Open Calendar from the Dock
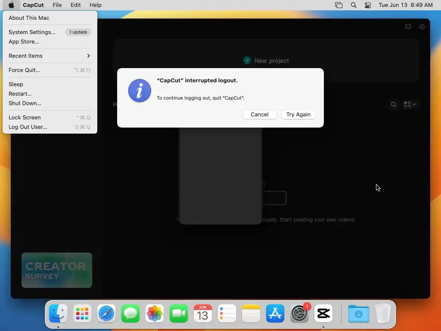This screenshot has height=331, width=441. [203, 314]
